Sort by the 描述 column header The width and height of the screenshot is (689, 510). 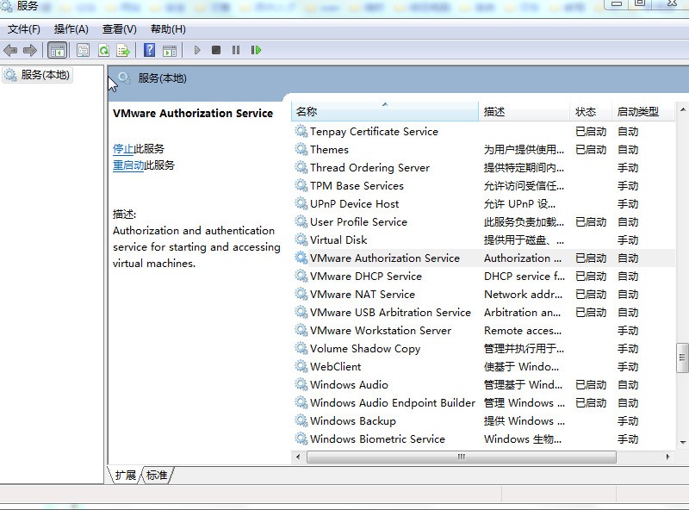(x=524, y=112)
